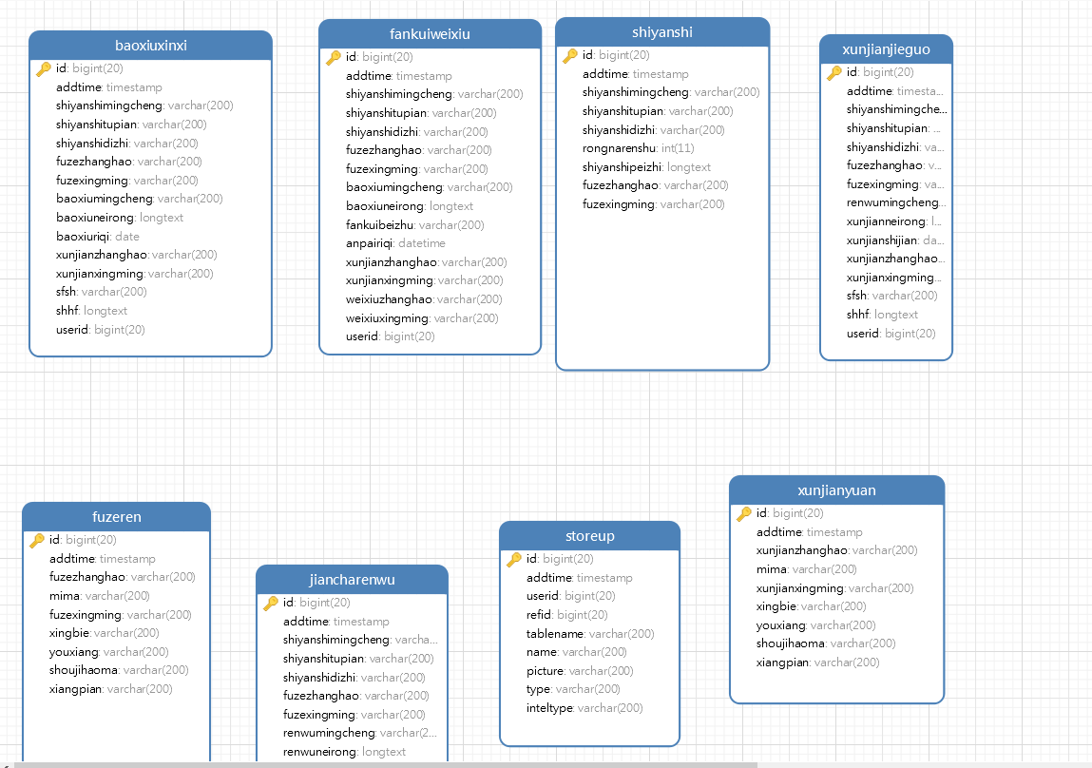Viewport: 1092px width, 768px height.
Task: Click the primary key icon in baoxiuxinxi table
Action: (43, 68)
